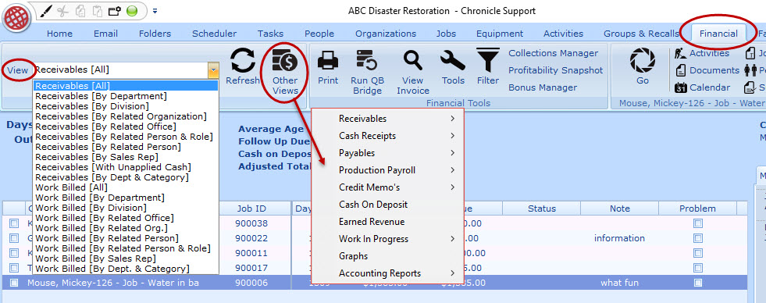This screenshot has width=766, height=303.
Task: Sort by Job ID column header
Action: (251, 209)
